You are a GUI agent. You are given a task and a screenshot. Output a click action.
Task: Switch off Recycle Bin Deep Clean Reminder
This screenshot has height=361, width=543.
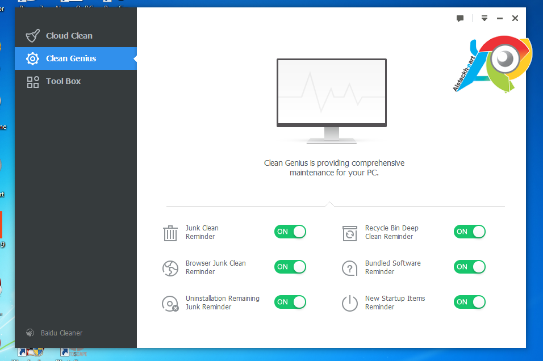[x=470, y=232]
